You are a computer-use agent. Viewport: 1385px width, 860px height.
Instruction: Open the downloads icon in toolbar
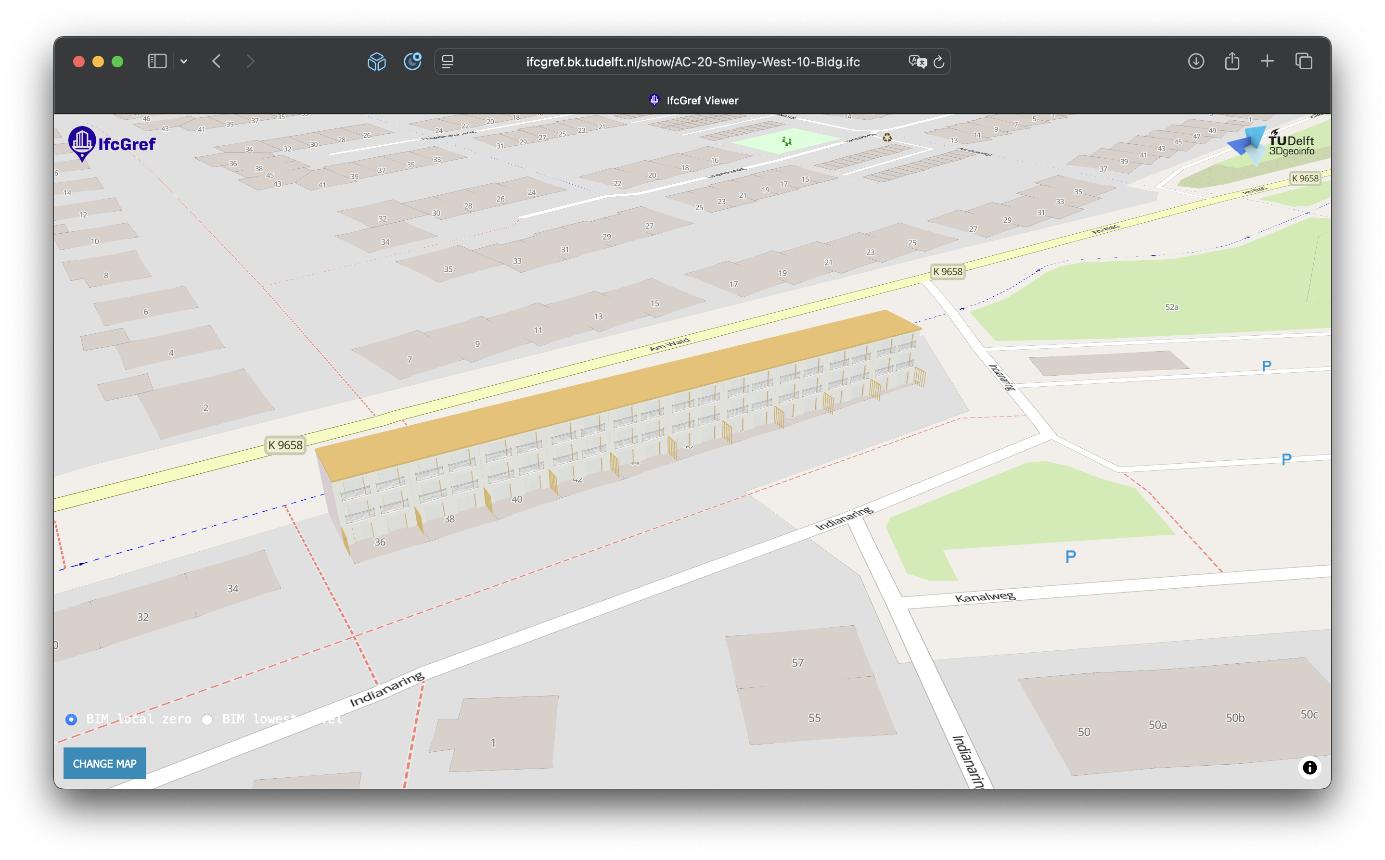pyautogui.click(x=1195, y=62)
